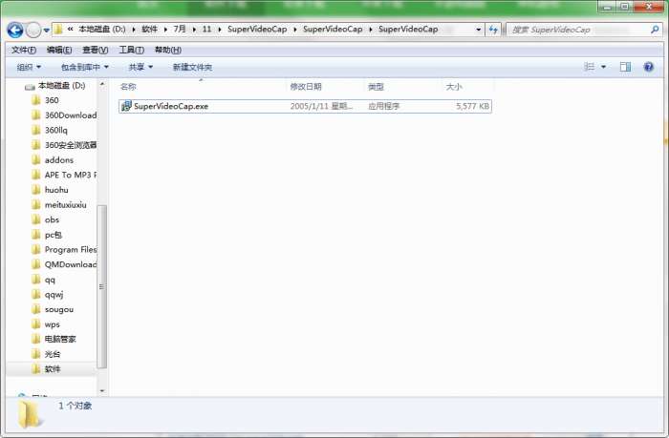Open the 文件(F) menu
Viewport: 669px width, 438px height.
click(24, 50)
